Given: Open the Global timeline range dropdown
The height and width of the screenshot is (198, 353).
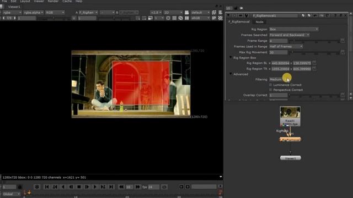Looking at the screenshot, I should coord(11,194).
